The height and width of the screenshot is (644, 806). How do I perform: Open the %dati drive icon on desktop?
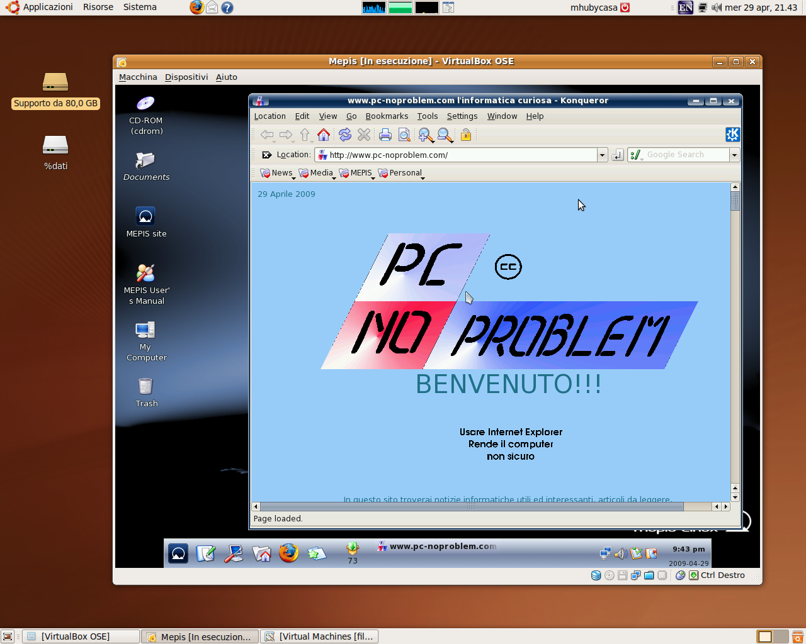[55, 153]
